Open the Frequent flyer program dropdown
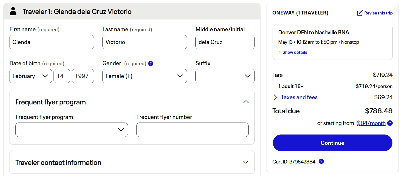 (72, 130)
